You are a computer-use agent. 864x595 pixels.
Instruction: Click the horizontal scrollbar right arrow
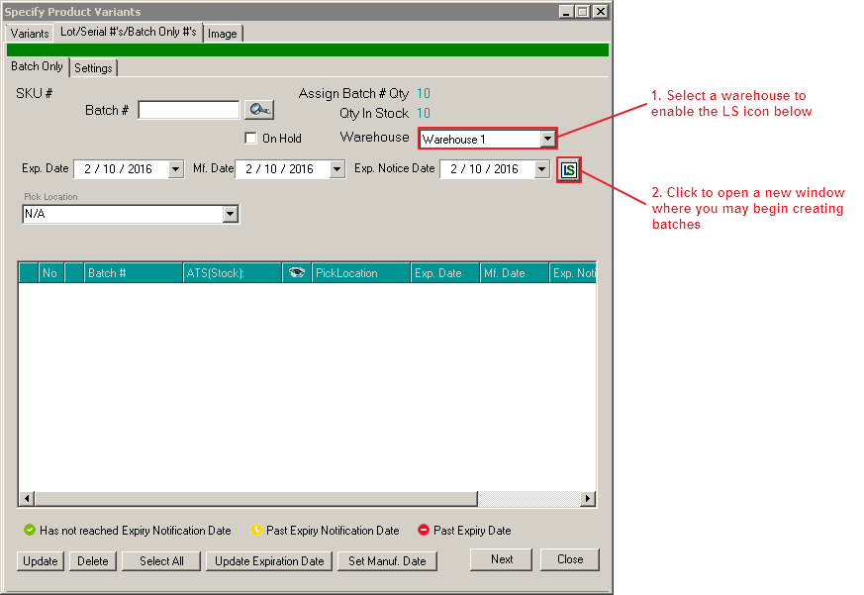pyautogui.click(x=588, y=499)
